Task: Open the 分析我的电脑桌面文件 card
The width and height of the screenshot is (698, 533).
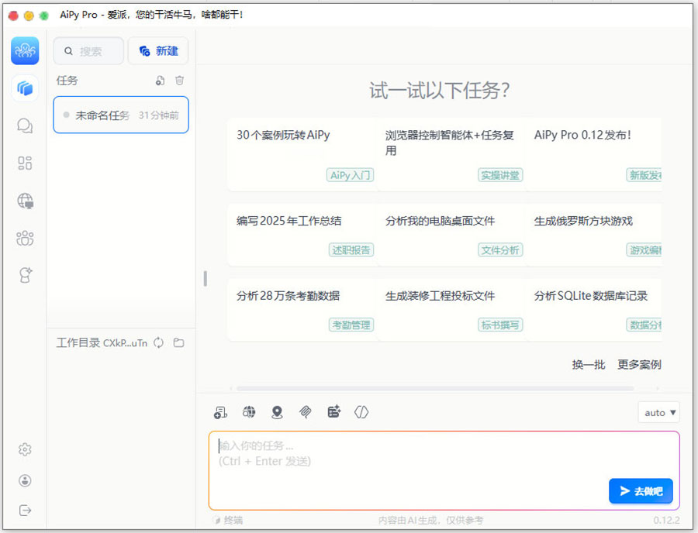Action: coord(451,235)
